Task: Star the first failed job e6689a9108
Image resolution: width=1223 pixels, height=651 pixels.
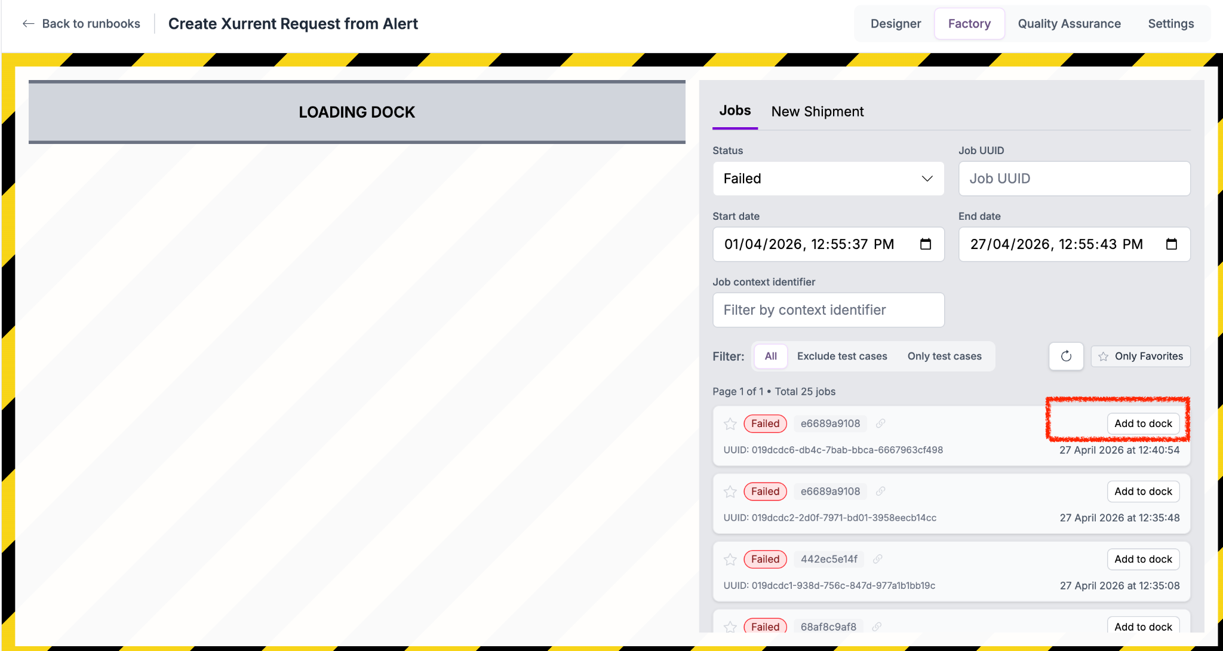Action: point(730,424)
